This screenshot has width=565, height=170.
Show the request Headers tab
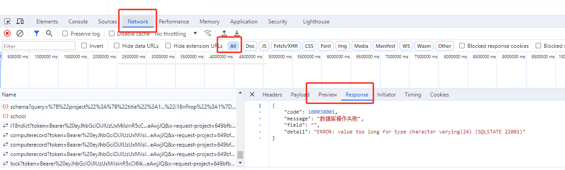coord(272,95)
